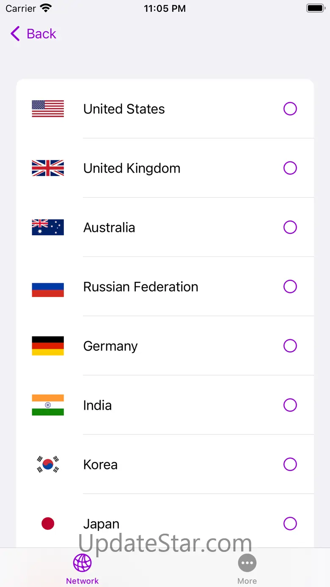The height and width of the screenshot is (587, 330).
Task: Tap the India flag icon
Action: click(x=48, y=405)
